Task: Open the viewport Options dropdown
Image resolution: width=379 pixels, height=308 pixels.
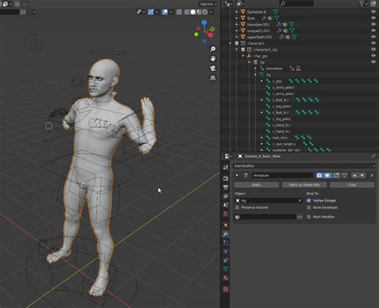Action: pos(208,4)
